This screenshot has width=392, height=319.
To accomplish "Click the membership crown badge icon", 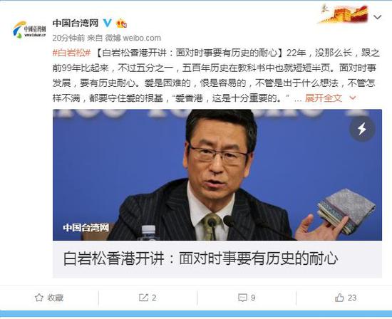I will pyautogui.click(x=121, y=23).
